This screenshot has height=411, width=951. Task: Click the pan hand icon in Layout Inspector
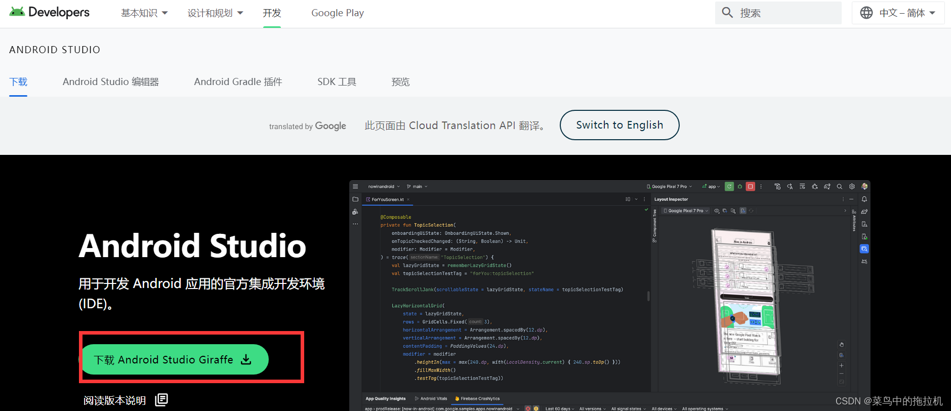pos(841,345)
